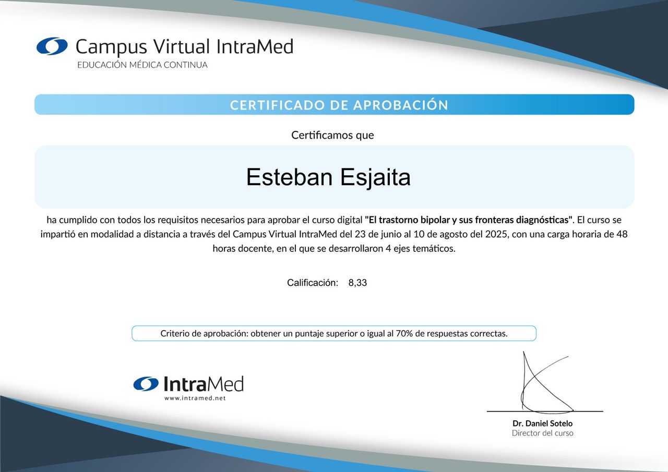Select the "Certificamos que" text line
The image size is (668, 472).
click(332, 135)
